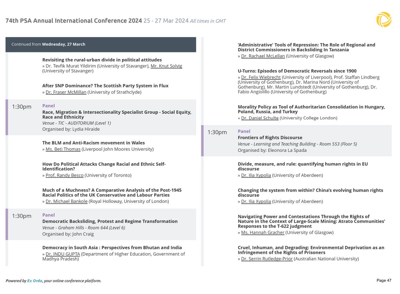The width and height of the screenshot is (400, 294).
Task: Click affiliation '(University of Toronto)'
Action: pyautogui.click(x=109, y=175)
